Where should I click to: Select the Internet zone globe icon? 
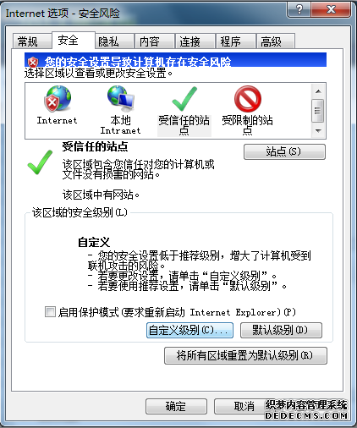coord(58,98)
